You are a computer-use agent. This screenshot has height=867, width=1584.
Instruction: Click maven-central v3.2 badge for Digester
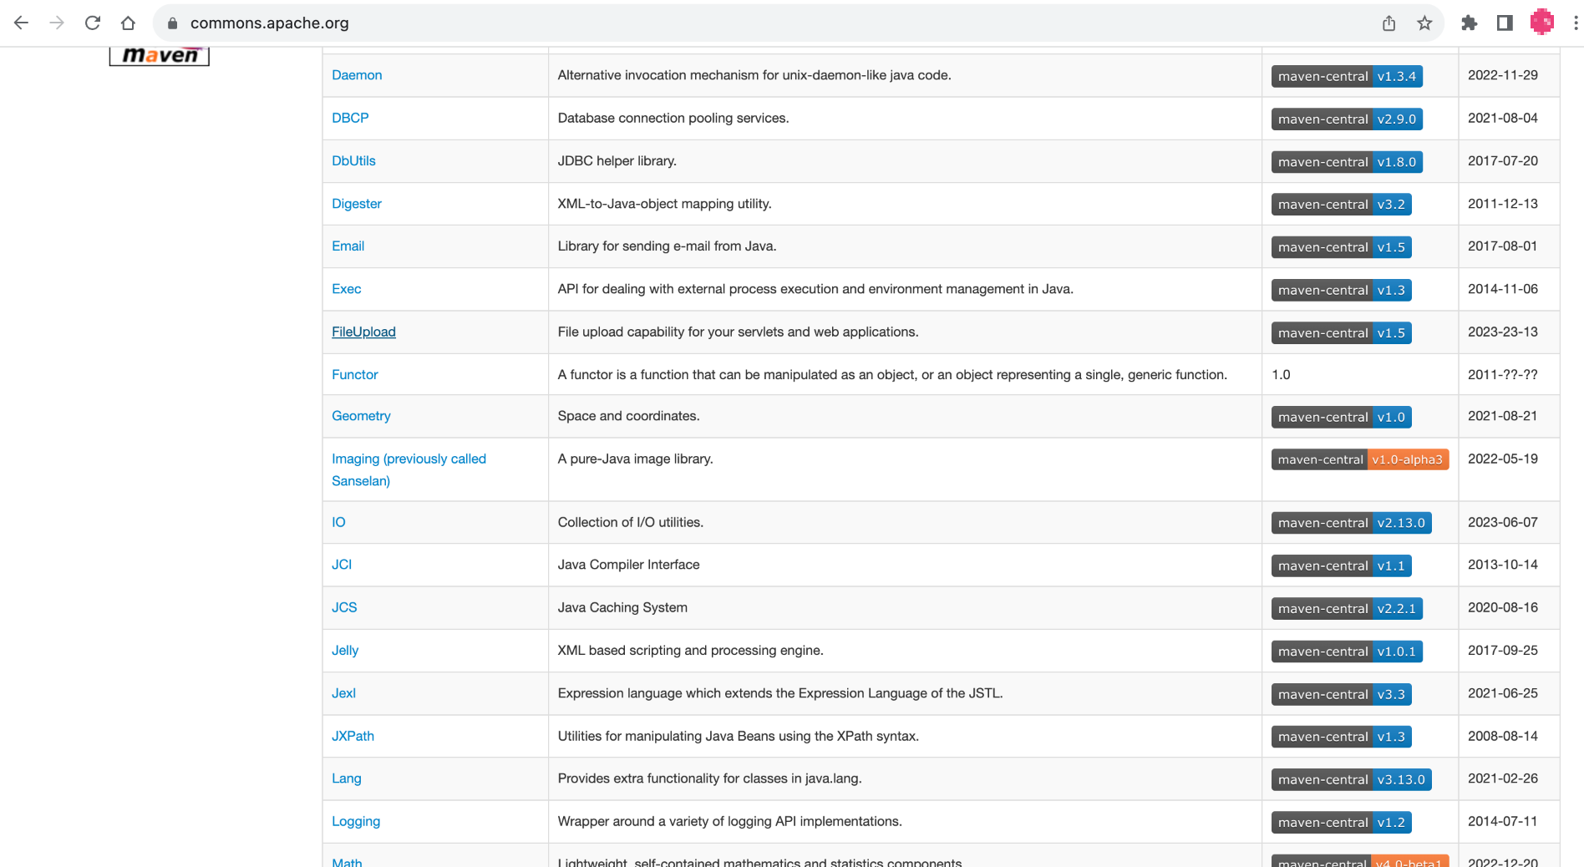pos(1341,204)
